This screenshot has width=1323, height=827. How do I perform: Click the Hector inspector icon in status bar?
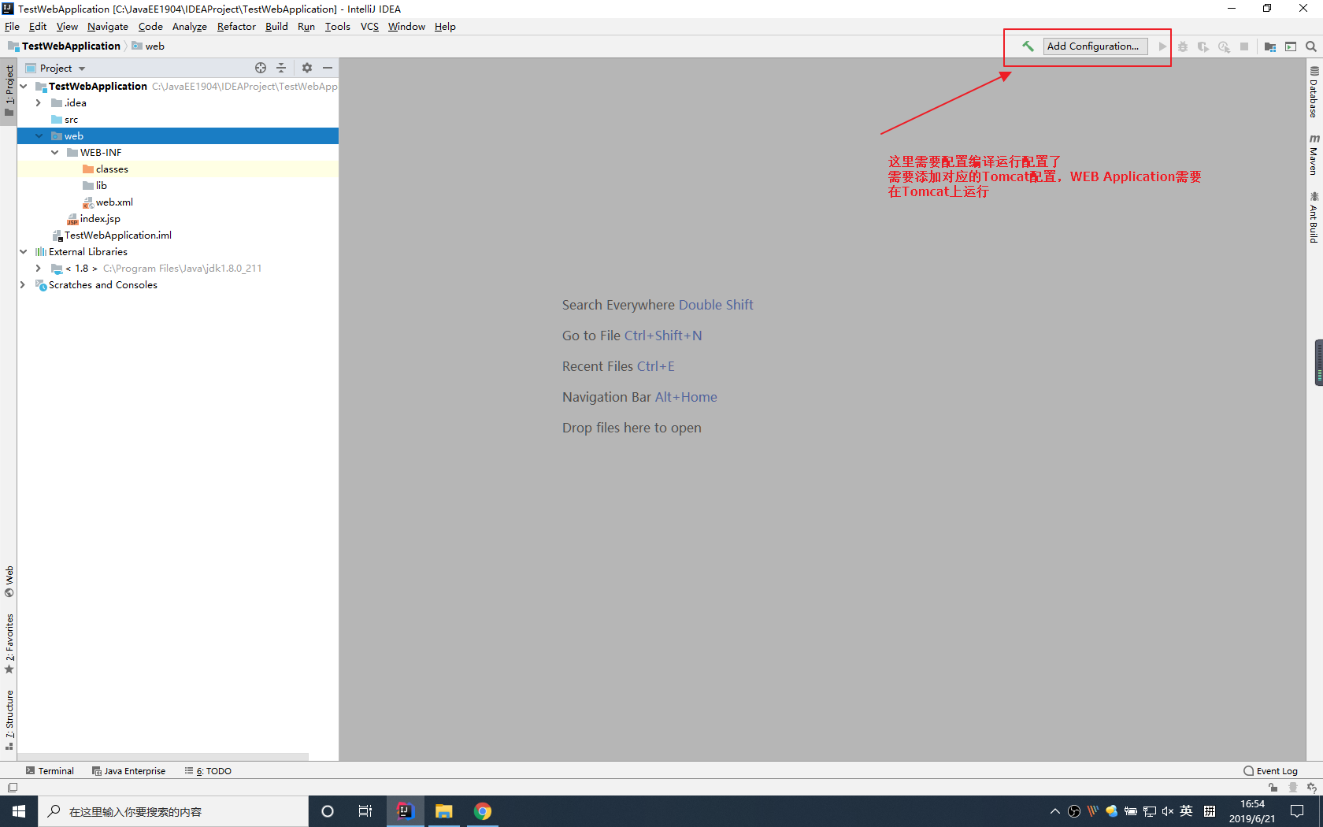[x=1293, y=788]
